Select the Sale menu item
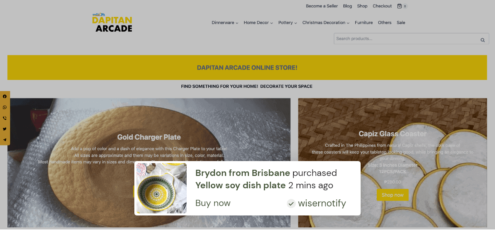The image size is (495, 234). [401, 23]
